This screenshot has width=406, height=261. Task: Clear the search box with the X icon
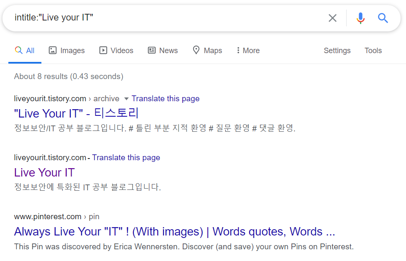point(332,18)
